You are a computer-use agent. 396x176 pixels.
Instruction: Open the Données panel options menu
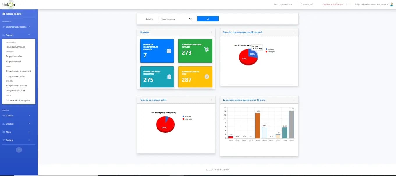211,32
